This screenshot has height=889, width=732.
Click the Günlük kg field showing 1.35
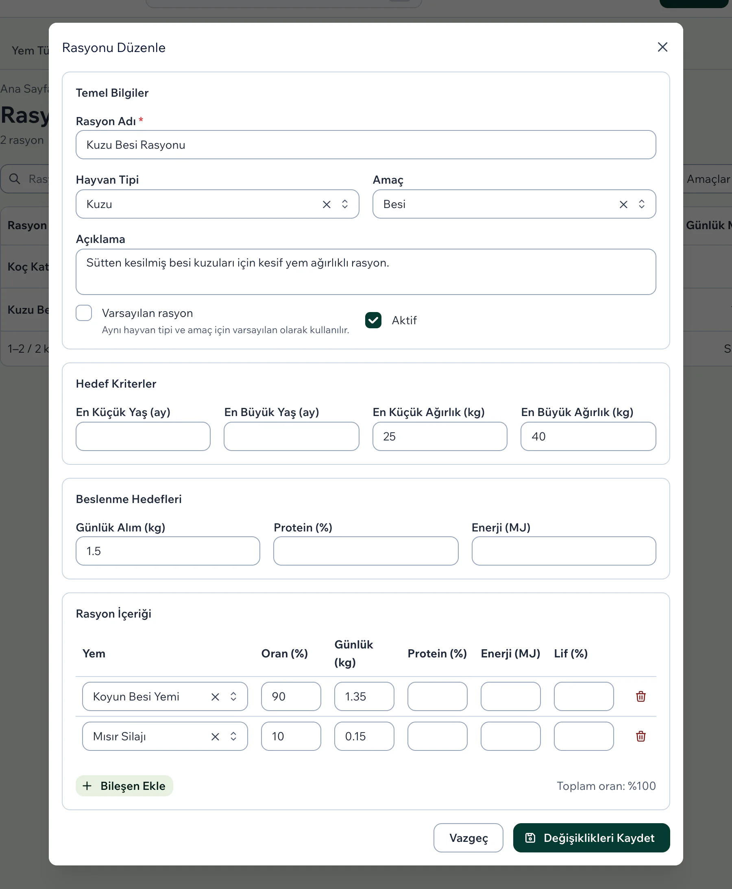[364, 696]
